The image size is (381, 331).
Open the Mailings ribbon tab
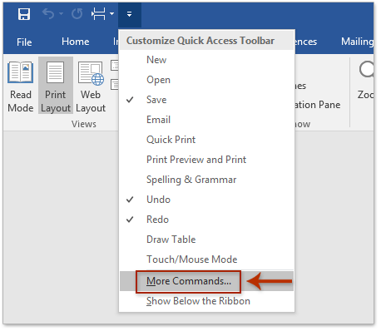click(x=357, y=42)
